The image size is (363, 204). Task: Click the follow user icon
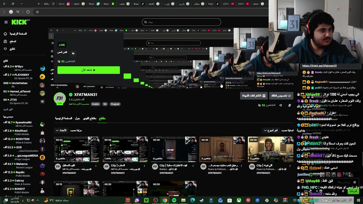click(290, 105)
